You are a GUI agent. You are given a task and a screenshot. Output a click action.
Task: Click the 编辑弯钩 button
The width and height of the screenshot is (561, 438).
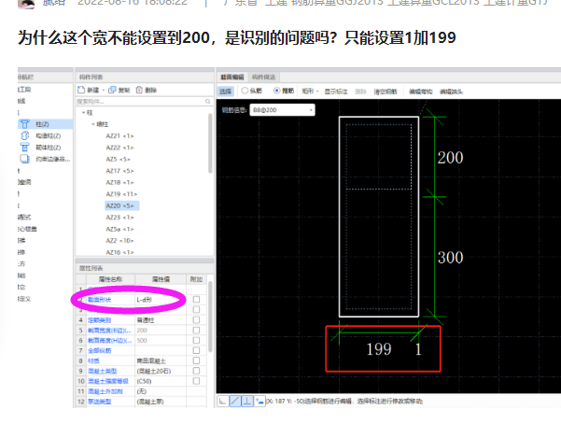(x=420, y=92)
